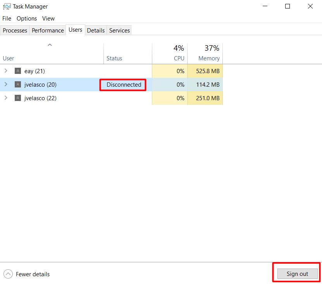Viewport: 322px width, 284px height.
Task: Click the 114.2 MB memory value
Action: [x=208, y=85]
